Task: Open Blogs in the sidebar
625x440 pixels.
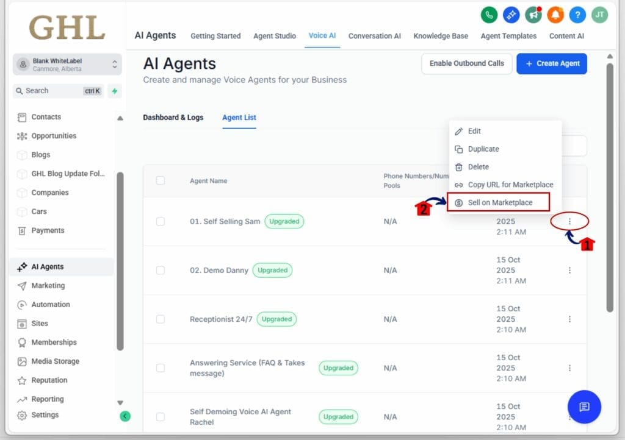Action: click(41, 155)
